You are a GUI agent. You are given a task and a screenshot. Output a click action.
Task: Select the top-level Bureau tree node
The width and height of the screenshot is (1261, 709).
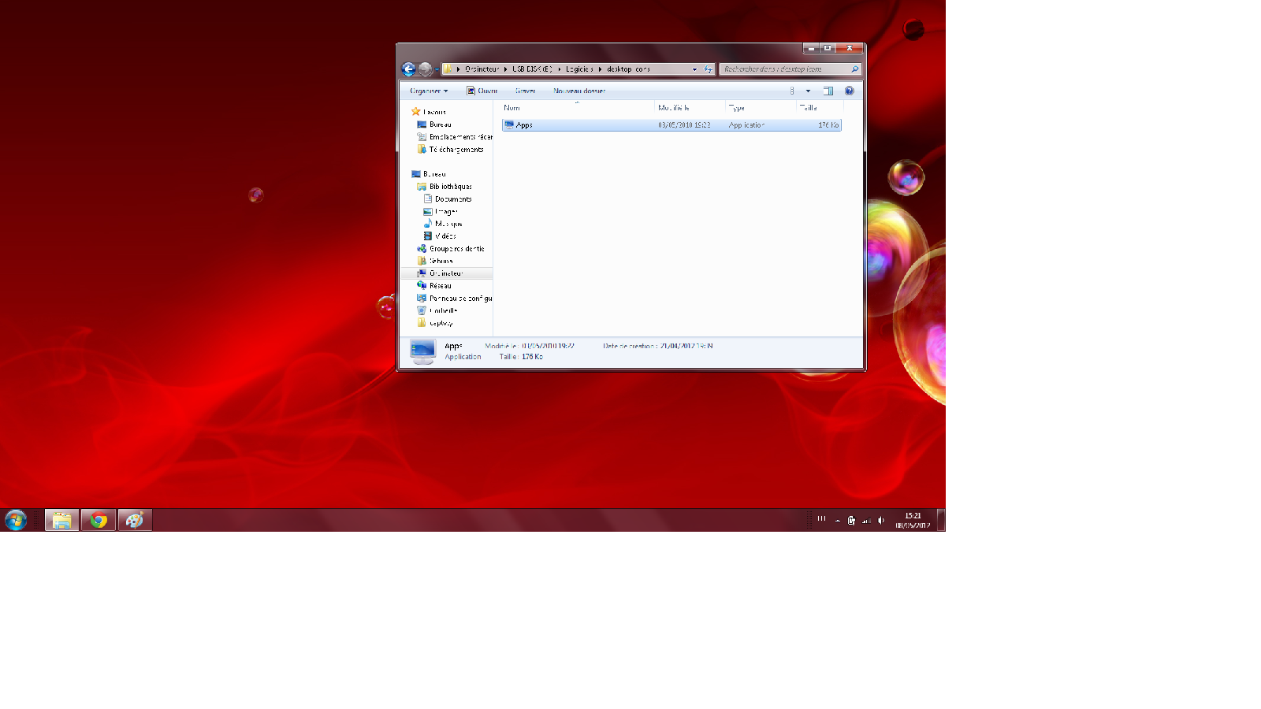pos(428,174)
